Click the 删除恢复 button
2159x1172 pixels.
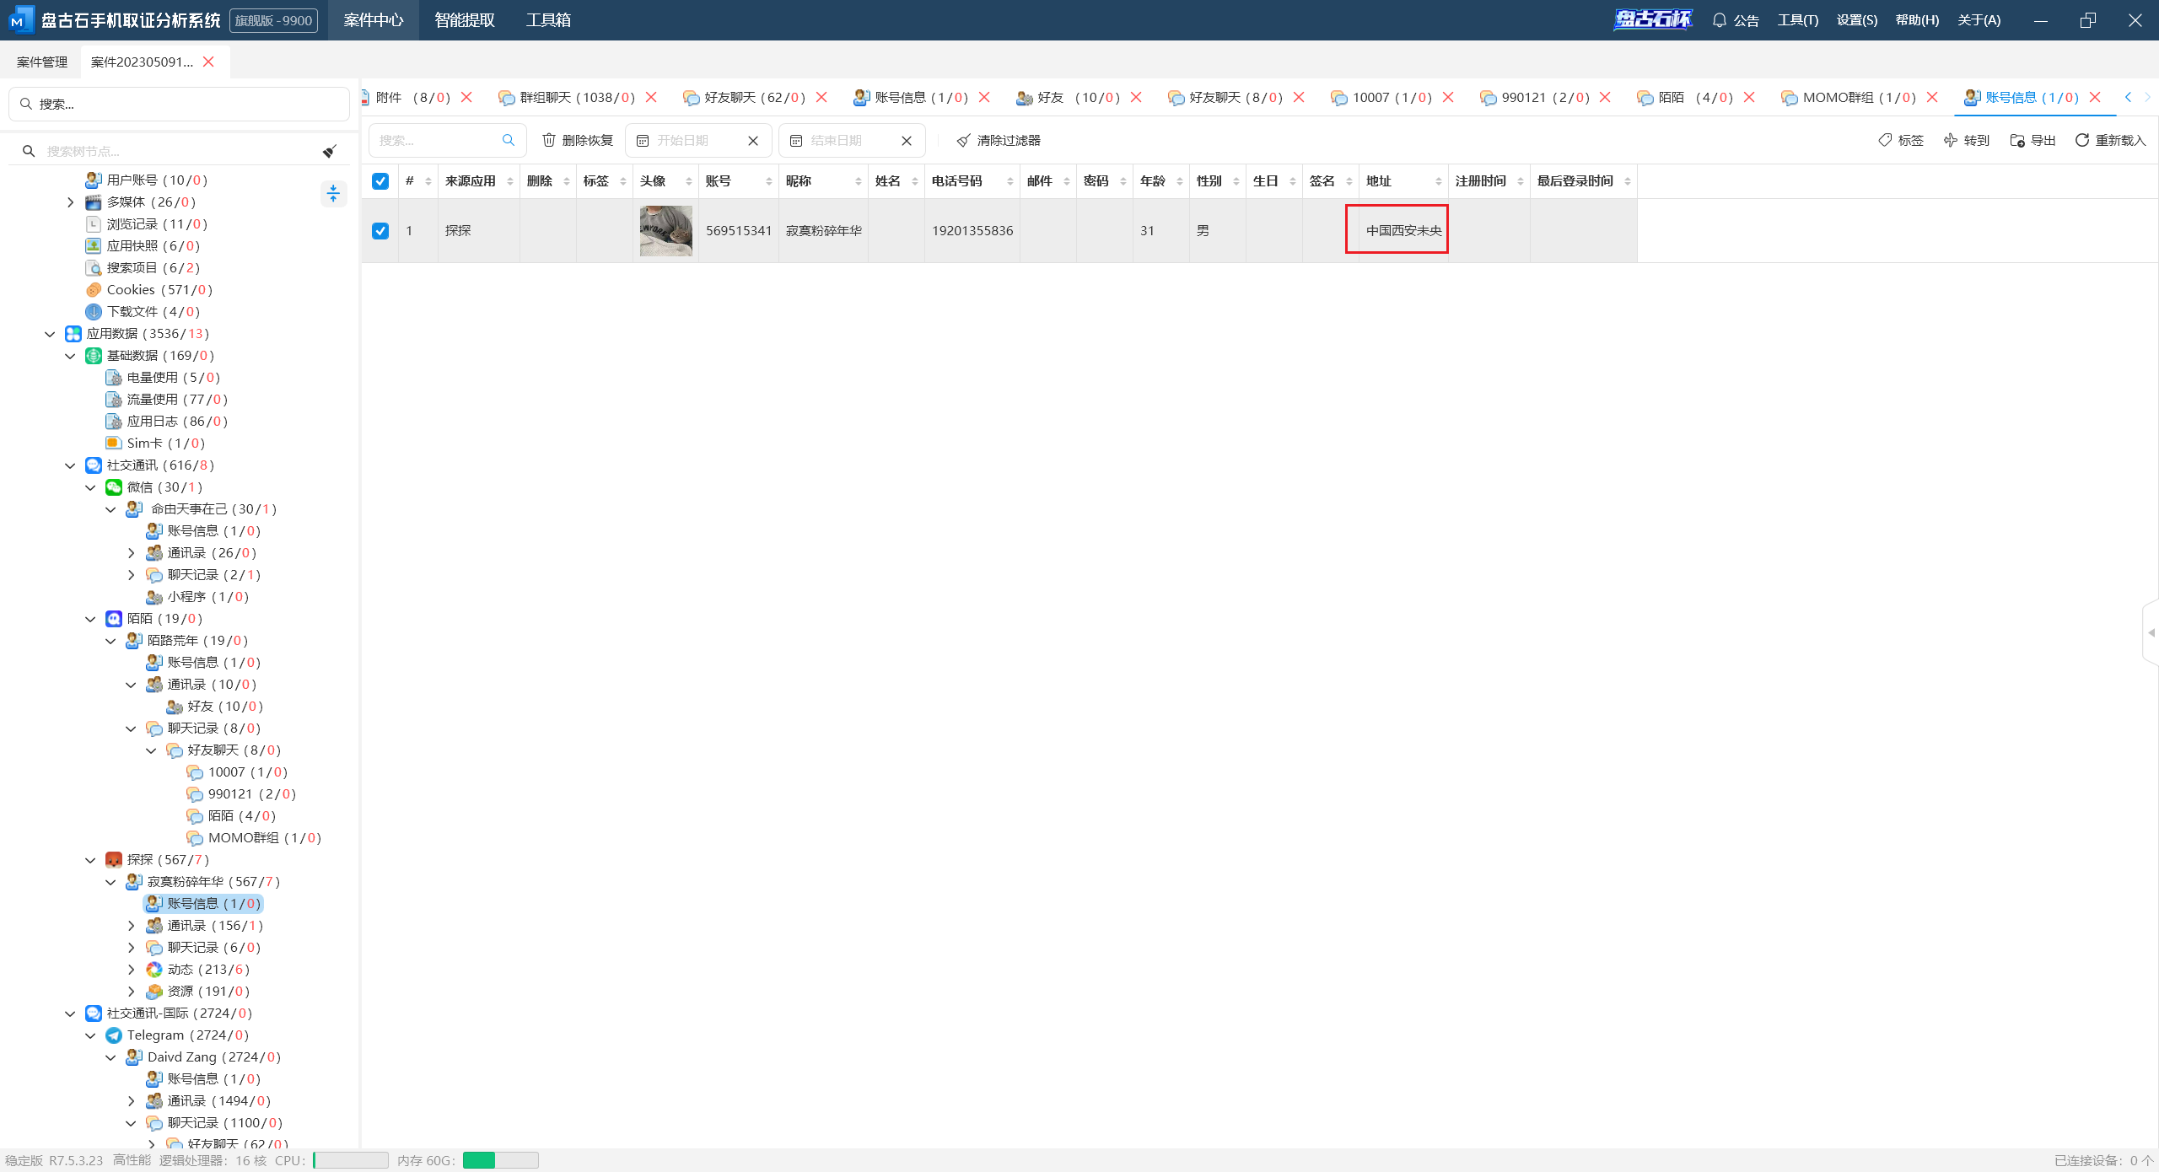(578, 140)
